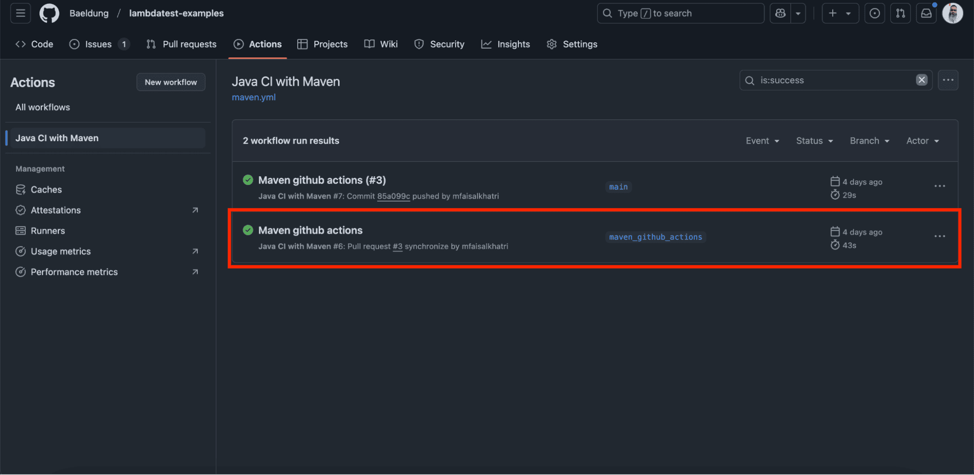Open the issues icon in header
The height and width of the screenshot is (475, 974).
(875, 13)
